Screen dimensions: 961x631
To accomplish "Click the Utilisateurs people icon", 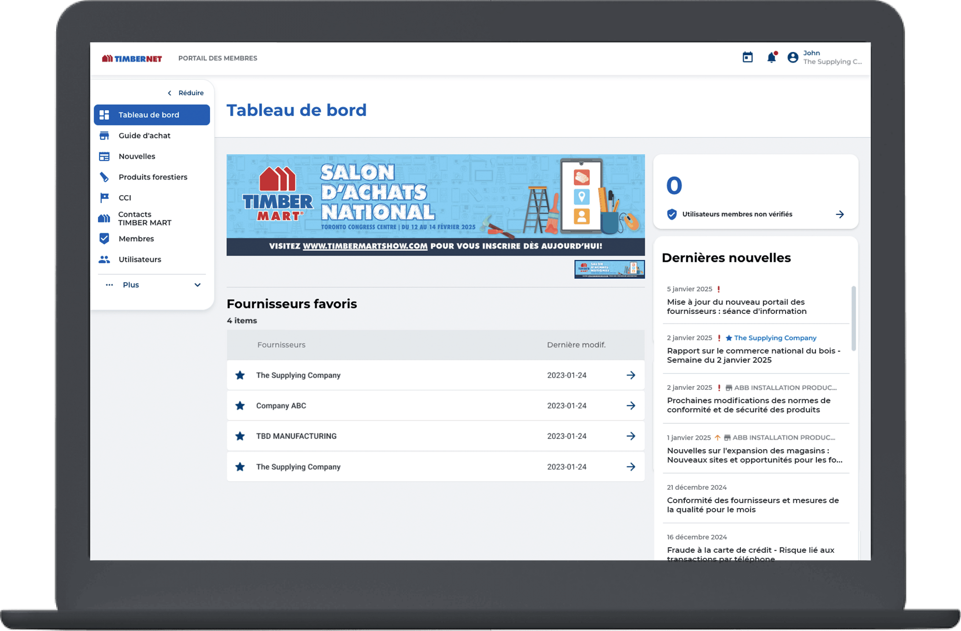I will click(104, 260).
